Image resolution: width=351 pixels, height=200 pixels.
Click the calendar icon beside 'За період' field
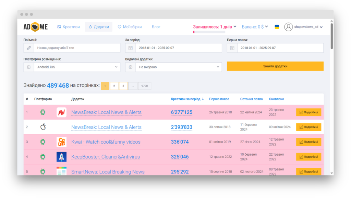(130, 48)
